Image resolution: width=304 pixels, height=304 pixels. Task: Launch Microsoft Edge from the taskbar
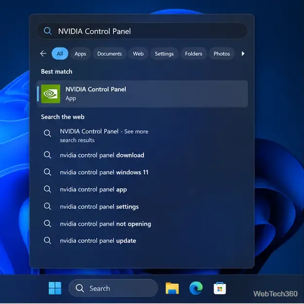point(196,288)
